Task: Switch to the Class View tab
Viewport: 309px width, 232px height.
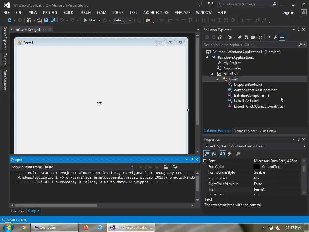Action: coord(268,131)
